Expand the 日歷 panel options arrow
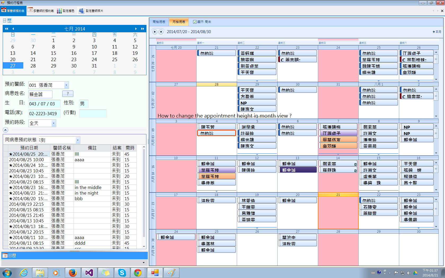The height and width of the screenshot is (278, 445). (x=144, y=263)
